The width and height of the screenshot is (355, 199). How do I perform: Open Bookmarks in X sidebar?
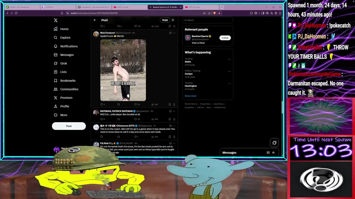pos(65,80)
